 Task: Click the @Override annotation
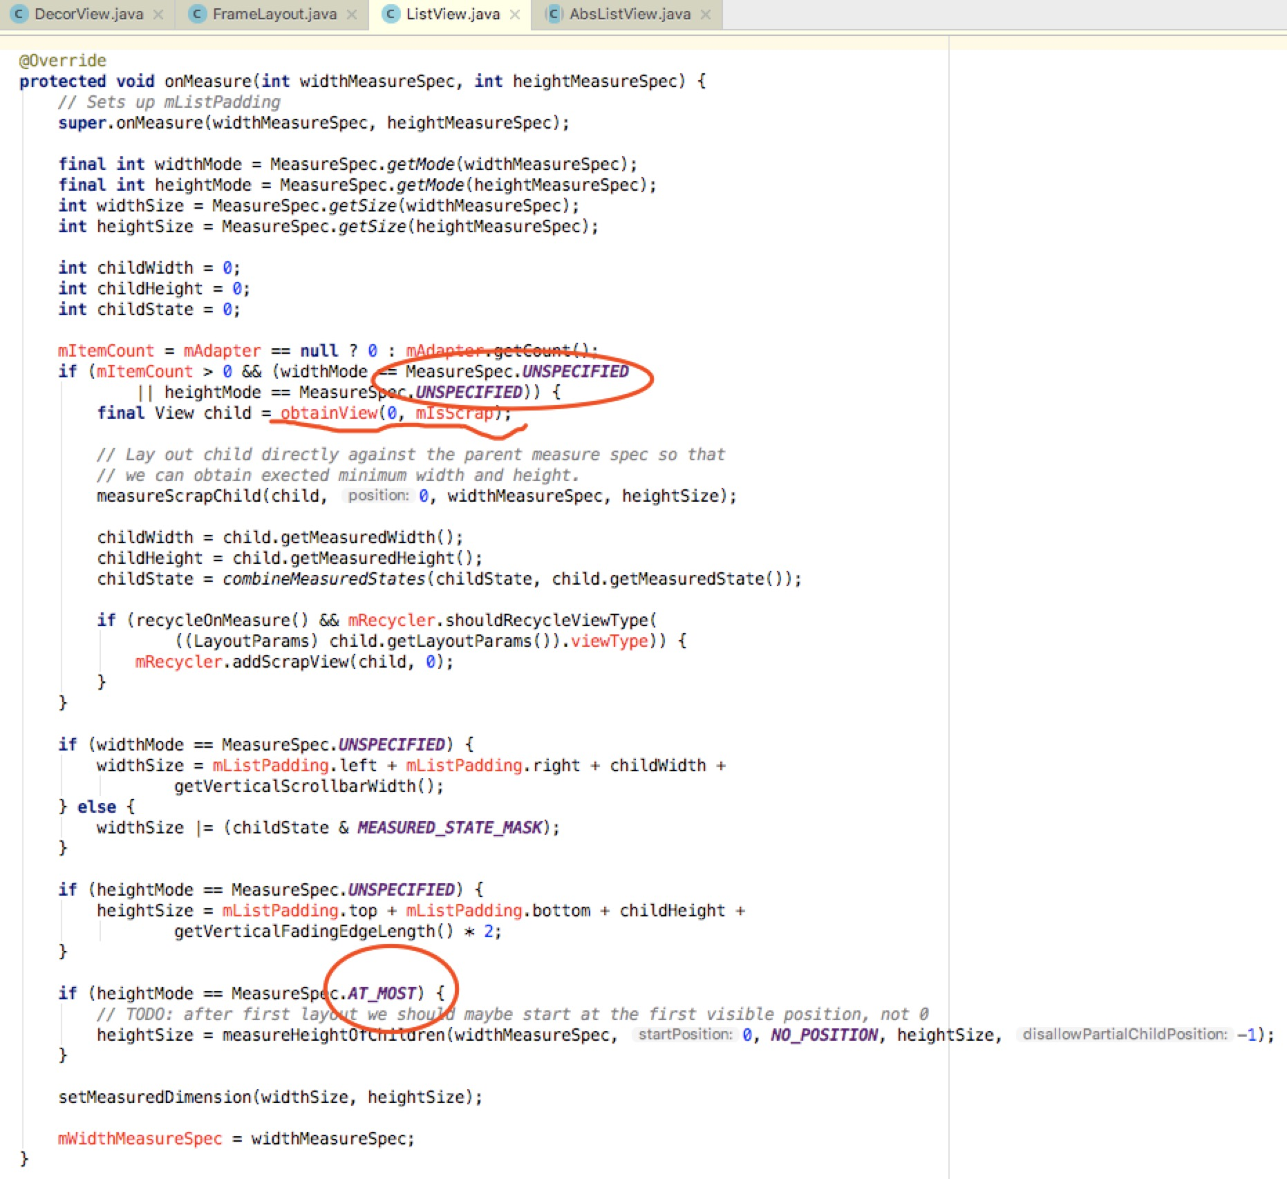point(63,61)
